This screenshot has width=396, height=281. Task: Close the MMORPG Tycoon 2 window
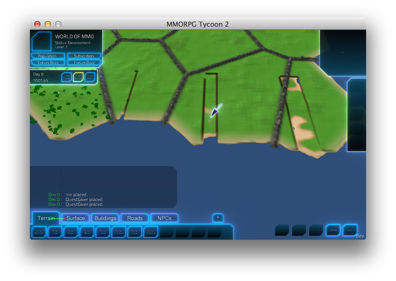click(38, 24)
